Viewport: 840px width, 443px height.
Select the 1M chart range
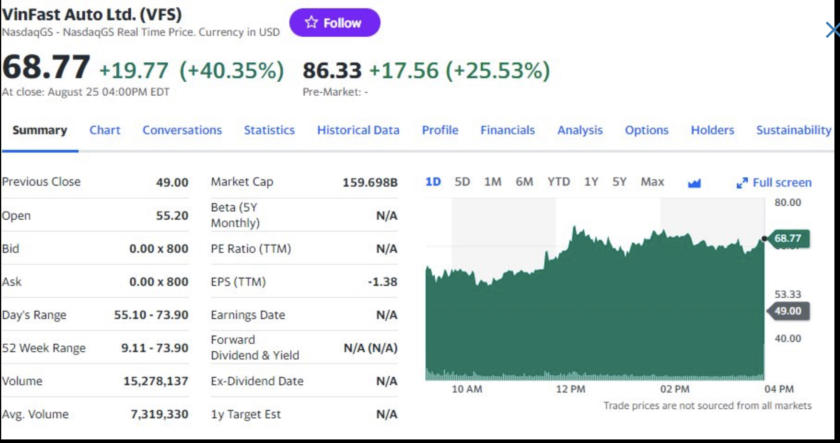493,182
